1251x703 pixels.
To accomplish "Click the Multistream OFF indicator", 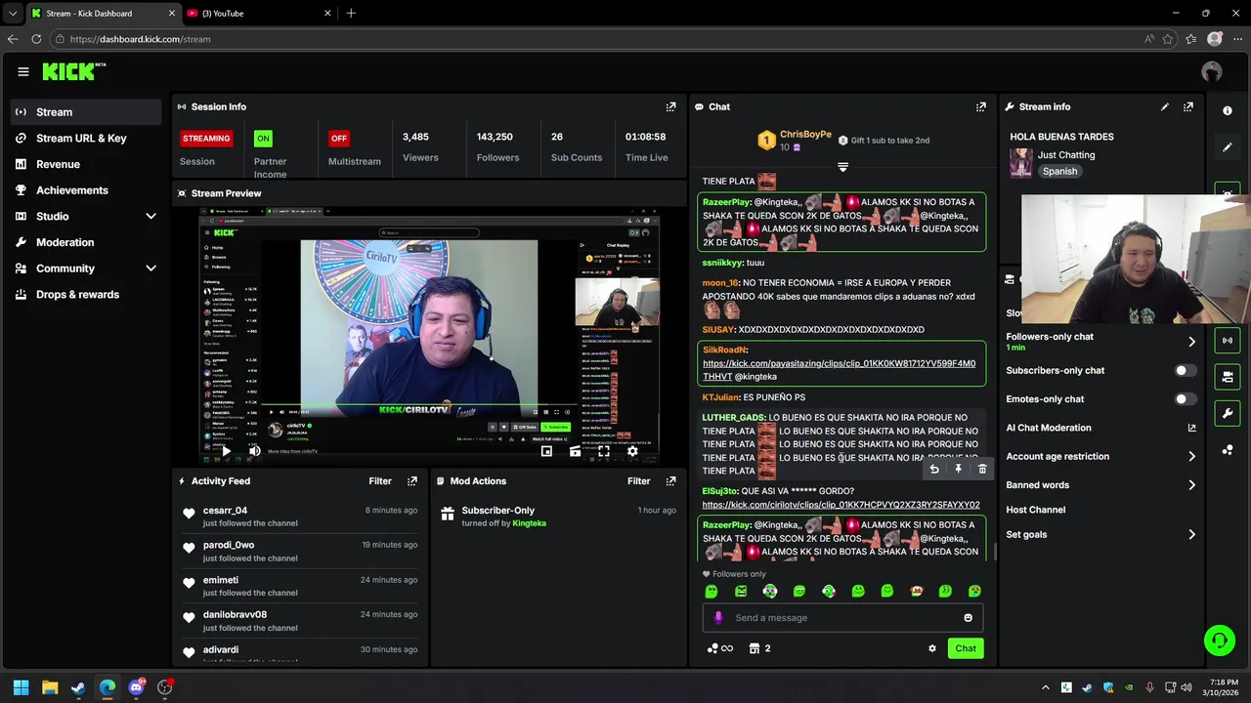I will 339,139.
